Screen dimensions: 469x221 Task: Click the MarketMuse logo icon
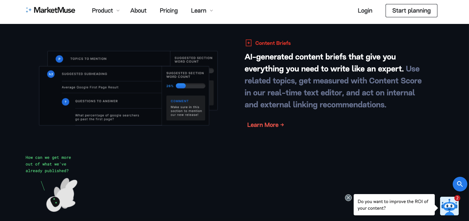coord(28,10)
